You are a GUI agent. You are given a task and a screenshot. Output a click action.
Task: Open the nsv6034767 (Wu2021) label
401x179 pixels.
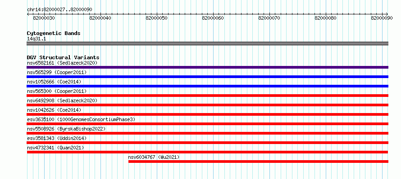click(x=154, y=157)
